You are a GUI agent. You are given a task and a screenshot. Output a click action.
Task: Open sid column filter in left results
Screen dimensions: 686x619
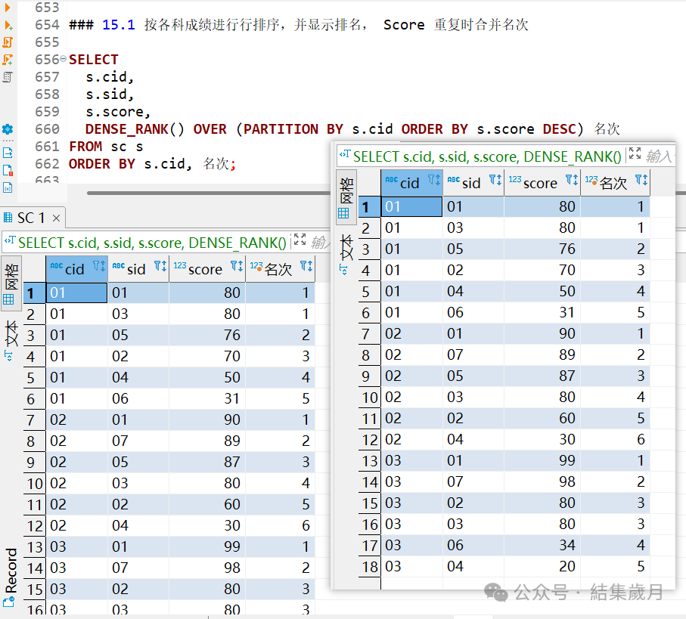[x=160, y=266]
